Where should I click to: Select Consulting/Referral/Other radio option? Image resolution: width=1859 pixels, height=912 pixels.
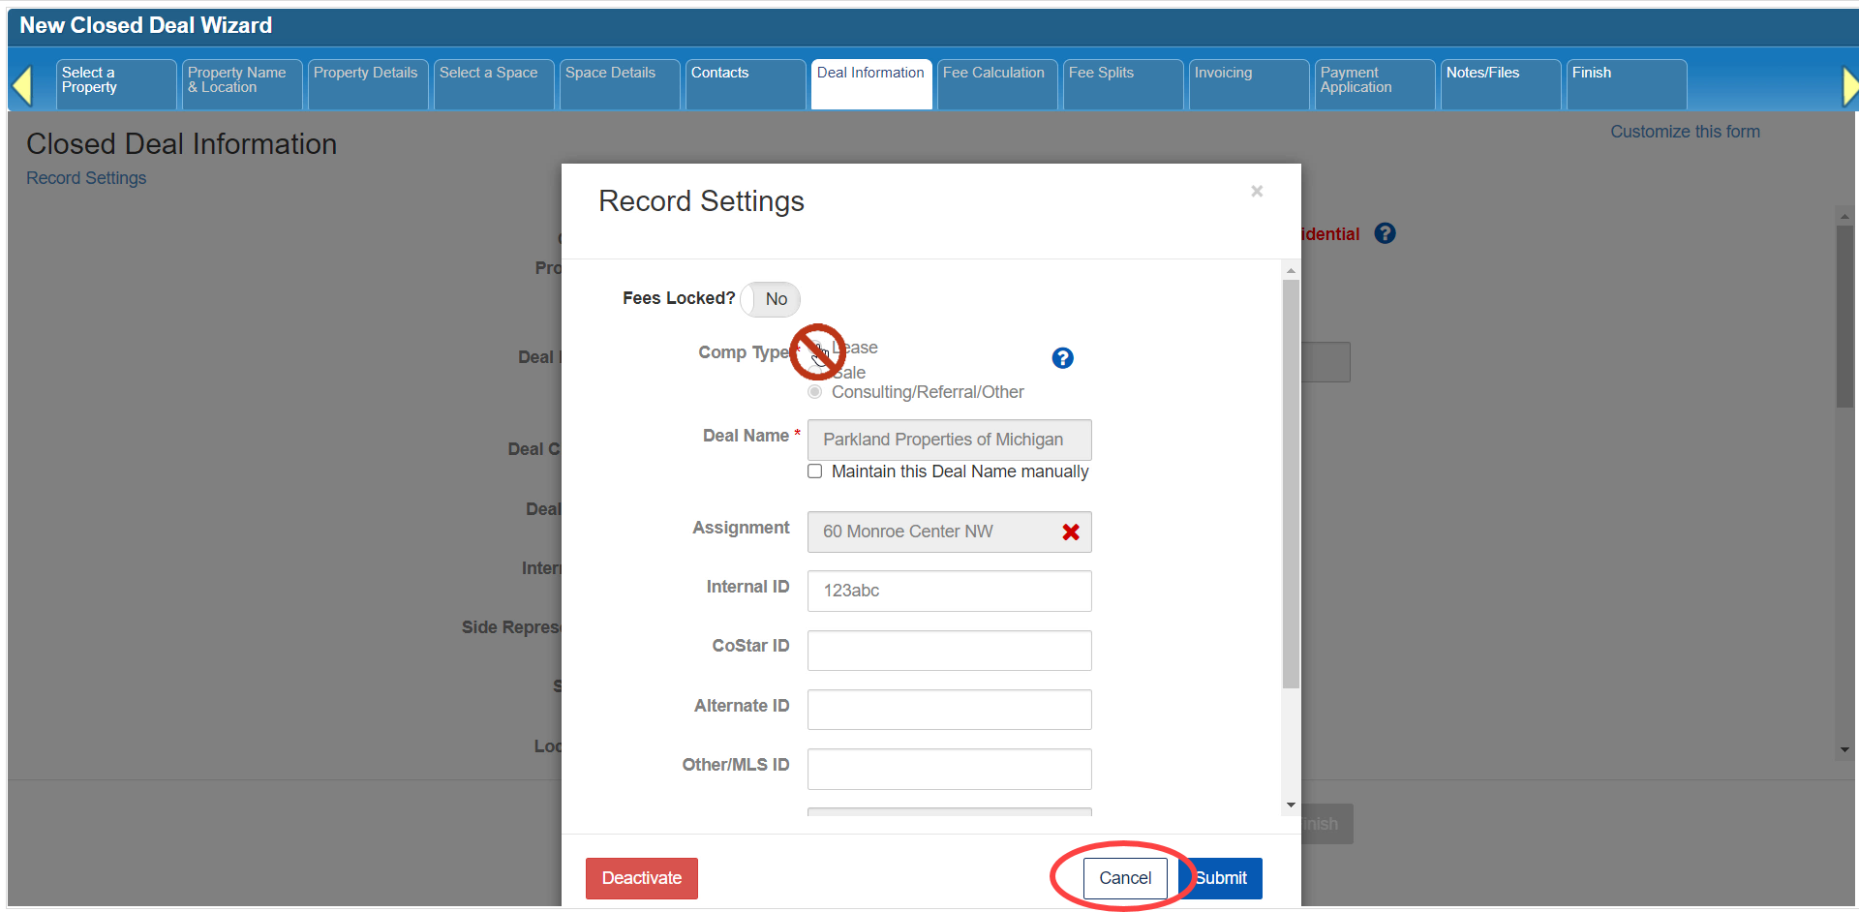point(815,392)
